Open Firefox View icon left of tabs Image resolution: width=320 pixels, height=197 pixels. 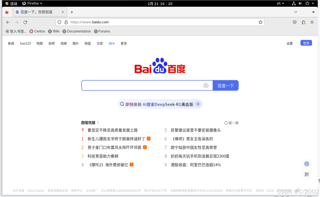[7, 12]
